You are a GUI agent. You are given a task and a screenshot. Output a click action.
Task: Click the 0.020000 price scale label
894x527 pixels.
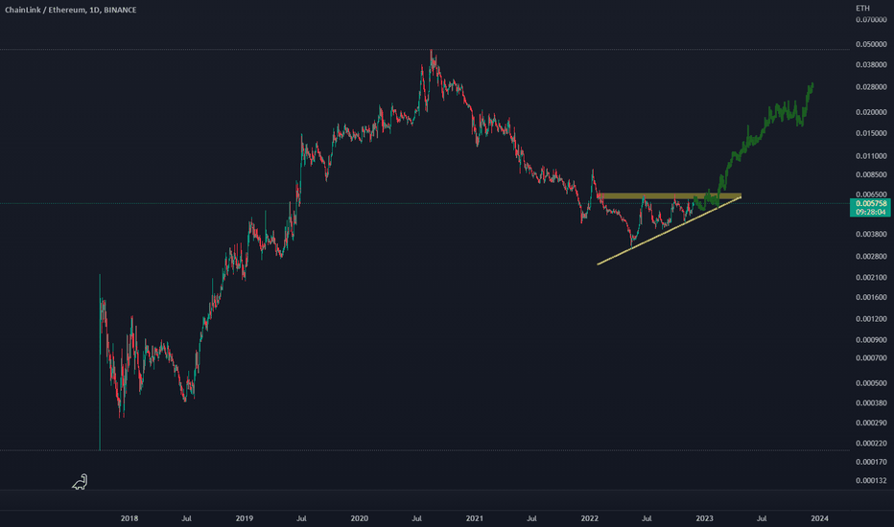coord(871,112)
